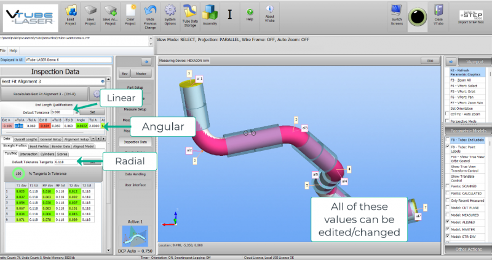This screenshot has height=260, width=492.
Task: Open System Options gear icon
Action: pos(170,16)
